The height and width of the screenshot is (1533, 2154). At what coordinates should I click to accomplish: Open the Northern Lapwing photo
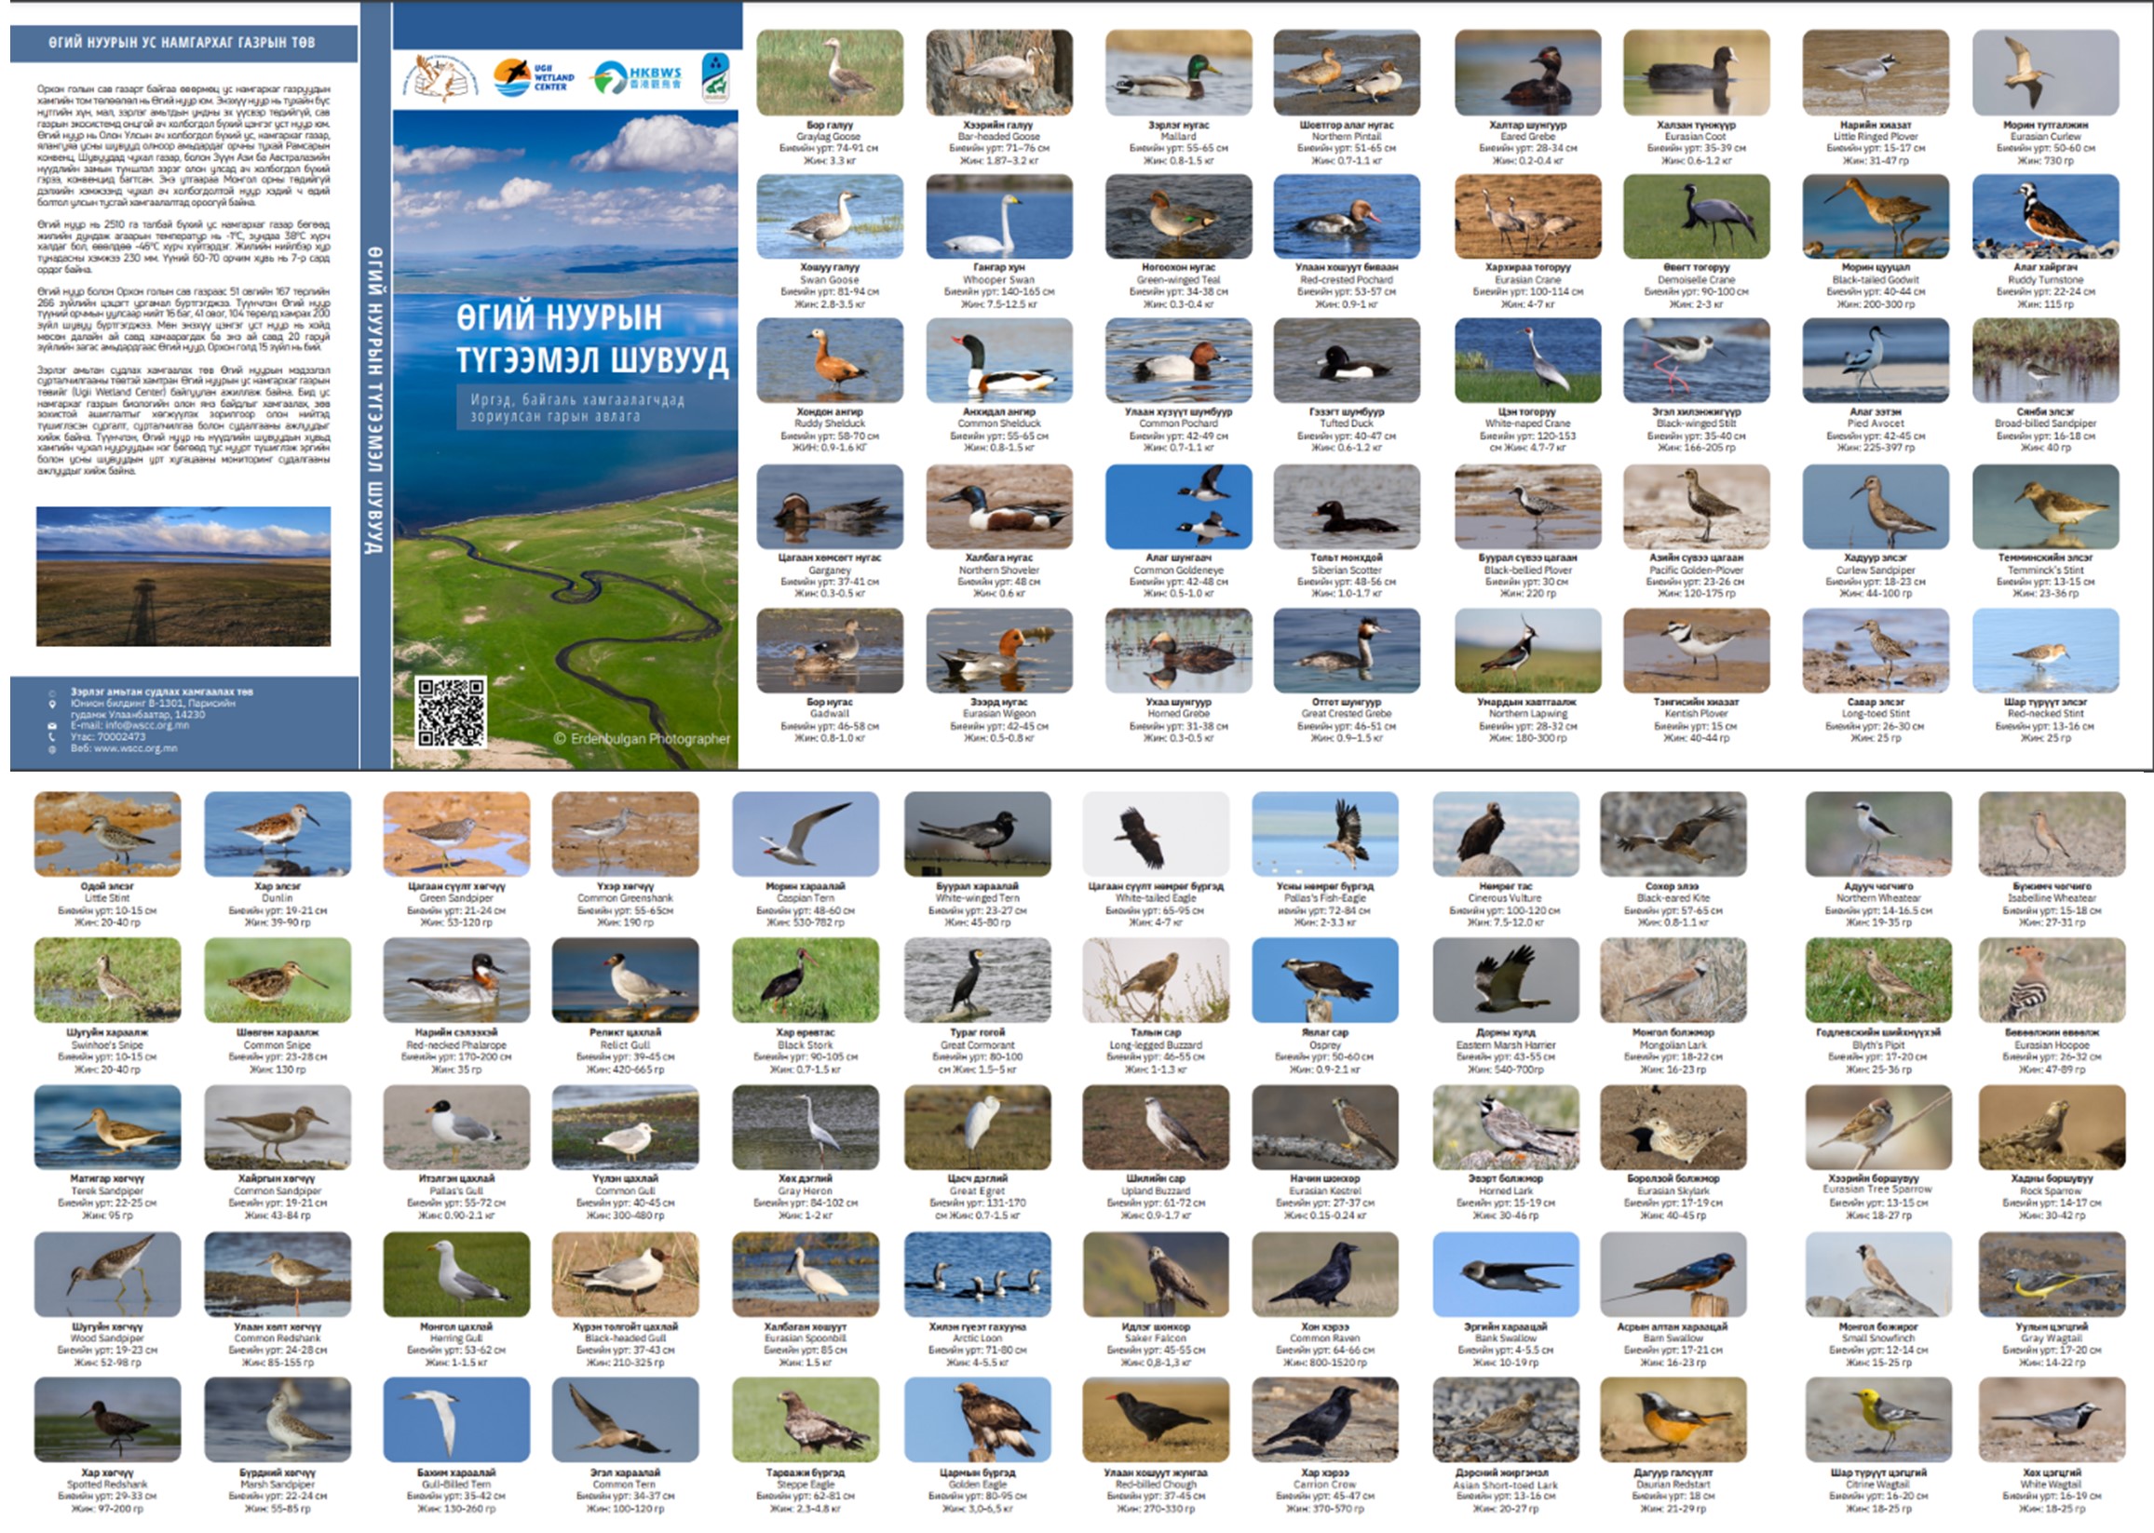click(1528, 651)
